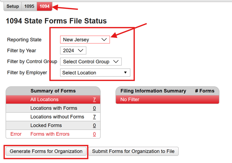Click the Locations with Forms count
The height and width of the screenshot is (163, 232).
[94, 108]
